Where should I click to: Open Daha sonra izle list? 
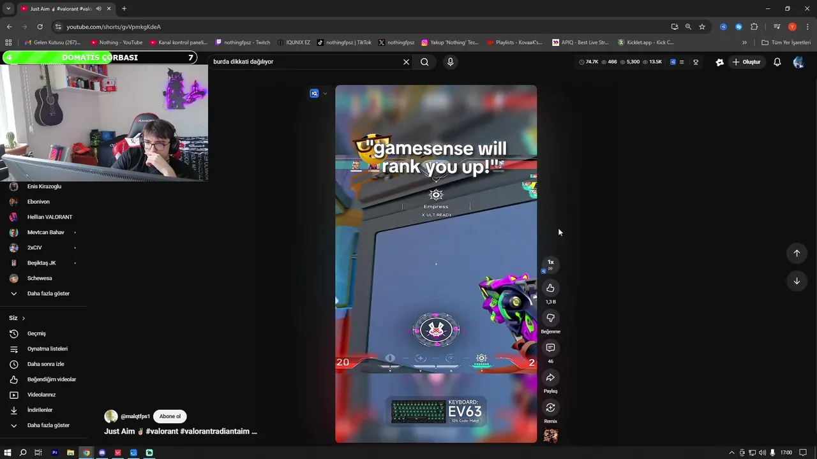point(44,364)
